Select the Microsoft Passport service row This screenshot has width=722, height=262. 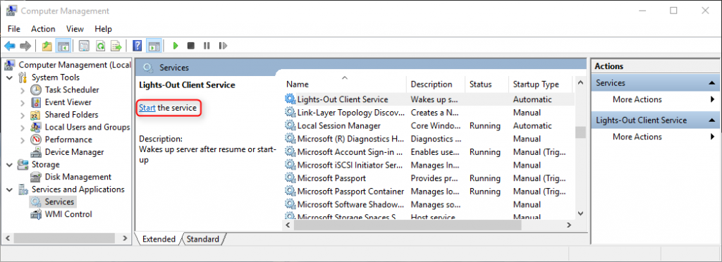click(428, 178)
